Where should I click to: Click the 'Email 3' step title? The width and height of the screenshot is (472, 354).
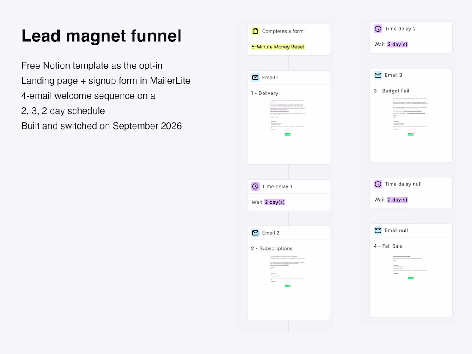tap(393, 75)
